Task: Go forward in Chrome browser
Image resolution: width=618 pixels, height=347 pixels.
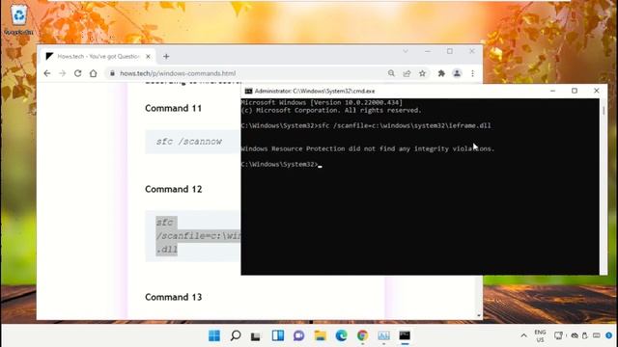Action: click(62, 73)
